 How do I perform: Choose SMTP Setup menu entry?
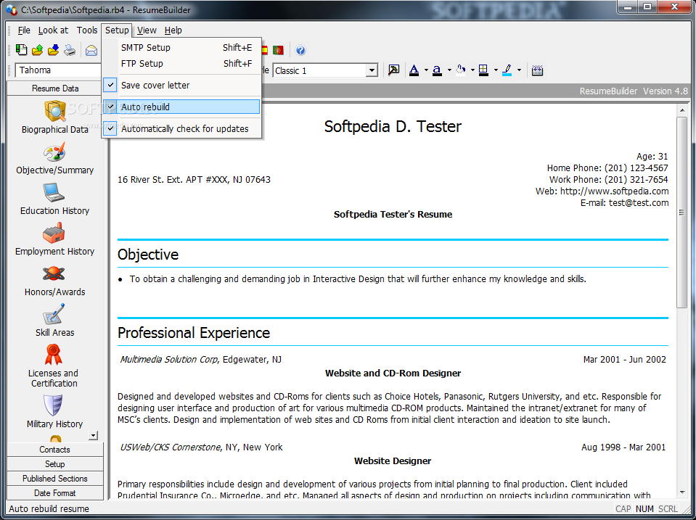181,47
